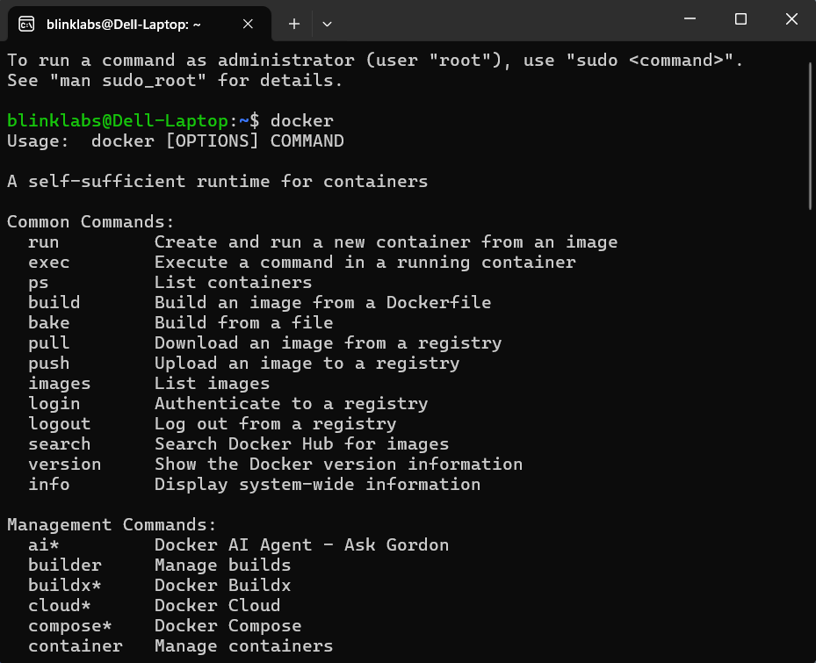Click the 'search' Search Docker Hub line

click(x=59, y=443)
